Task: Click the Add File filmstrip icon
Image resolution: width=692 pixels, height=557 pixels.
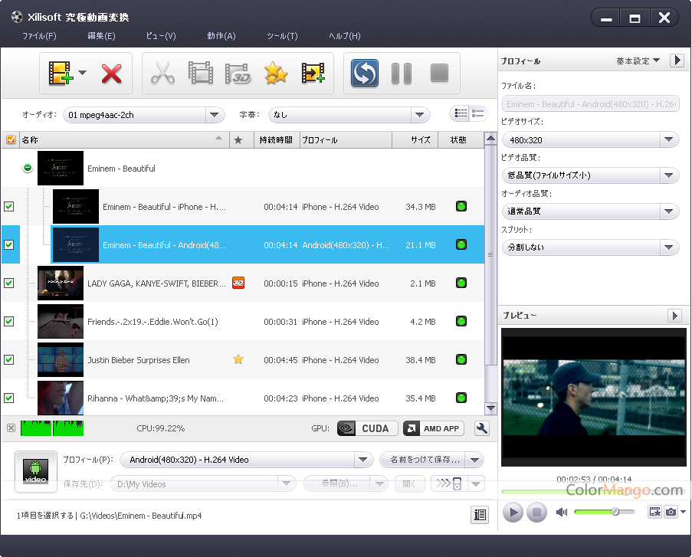Action: [x=61, y=74]
